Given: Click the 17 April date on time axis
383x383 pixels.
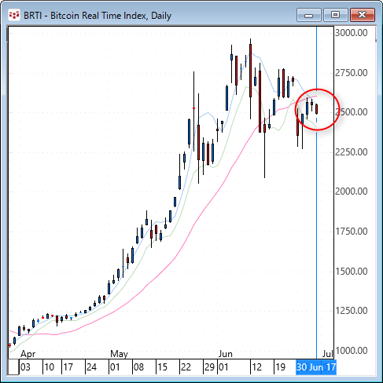Looking at the screenshot, I should pyautogui.click(x=68, y=367).
